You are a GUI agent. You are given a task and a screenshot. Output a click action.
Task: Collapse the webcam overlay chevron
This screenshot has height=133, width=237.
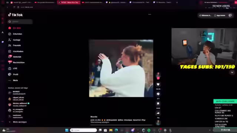[x=232, y=72]
